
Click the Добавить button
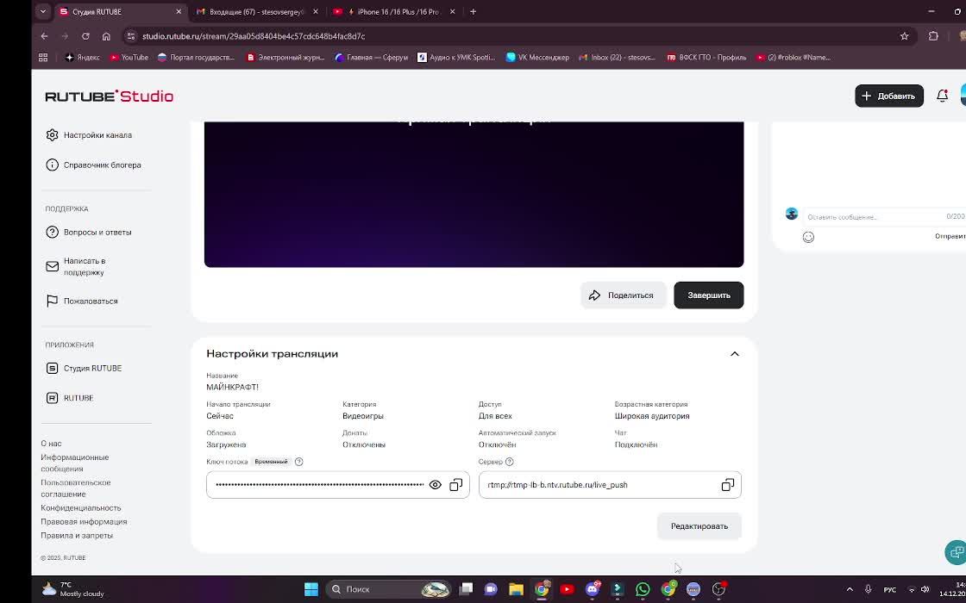tap(889, 96)
